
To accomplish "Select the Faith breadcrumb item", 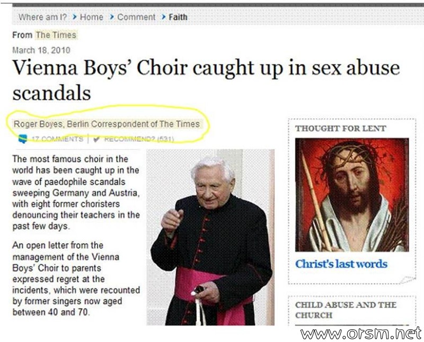I will point(178,17).
